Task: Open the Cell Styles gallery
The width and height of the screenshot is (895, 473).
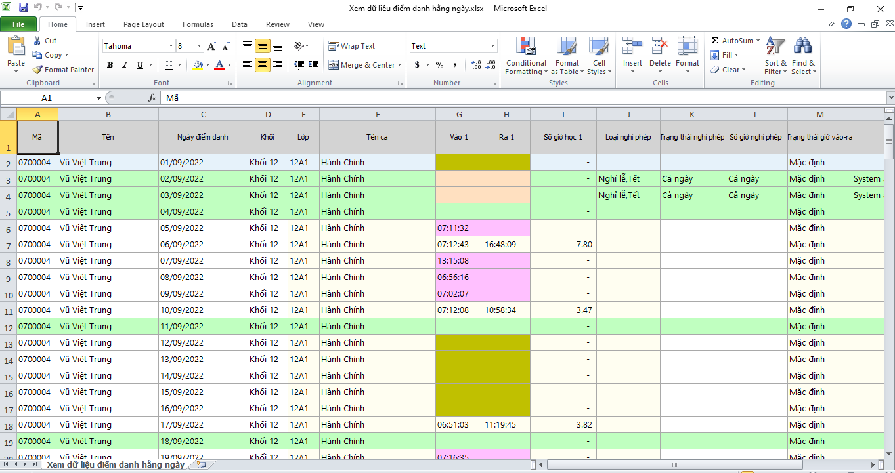Action: coord(598,56)
